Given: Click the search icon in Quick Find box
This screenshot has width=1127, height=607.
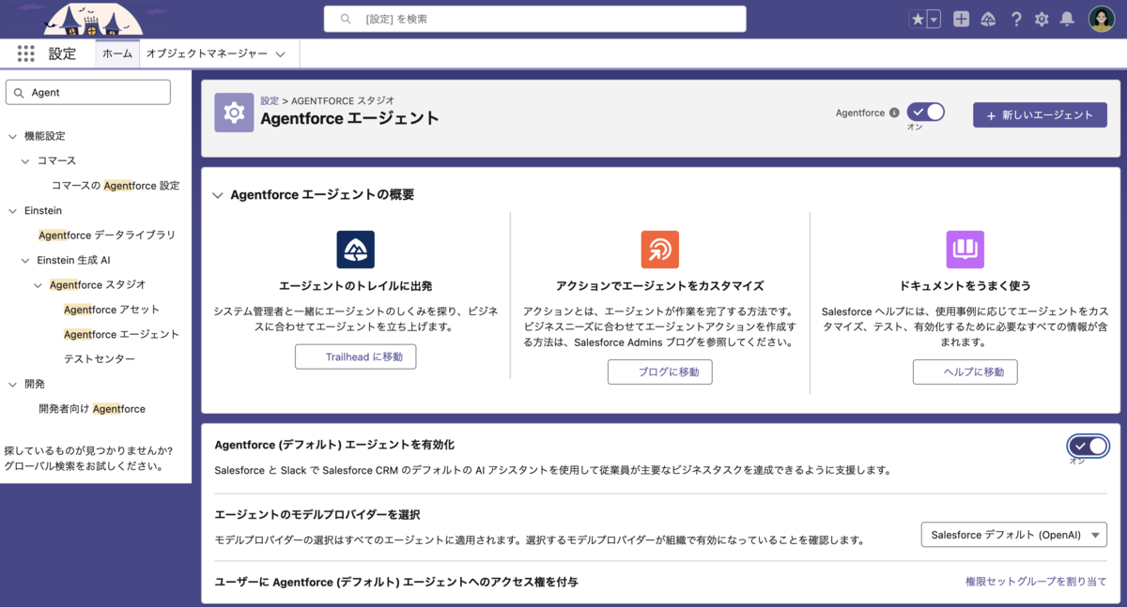Looking at the screenshot, I should 19,93.
